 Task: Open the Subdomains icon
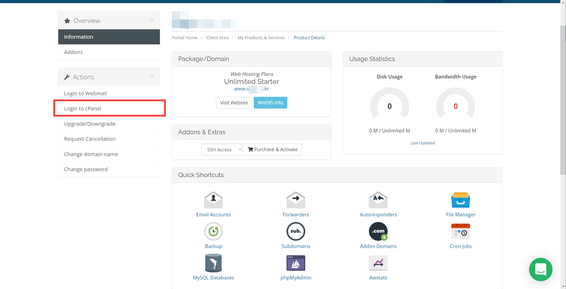pos(296,231)
